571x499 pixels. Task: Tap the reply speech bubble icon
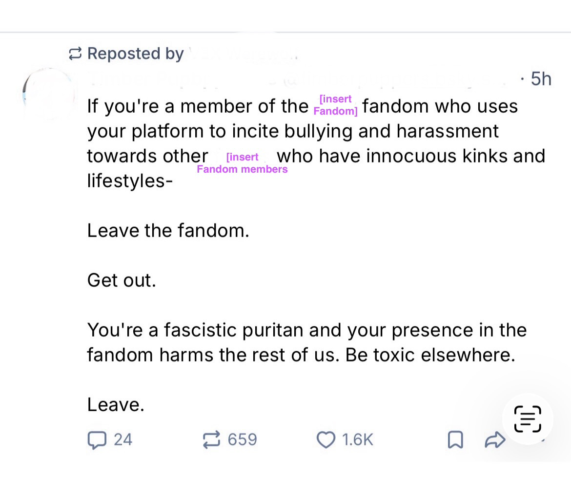click(97, 440)
